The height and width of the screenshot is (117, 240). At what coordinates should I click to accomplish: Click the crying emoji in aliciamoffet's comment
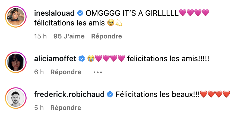[90, 58]
